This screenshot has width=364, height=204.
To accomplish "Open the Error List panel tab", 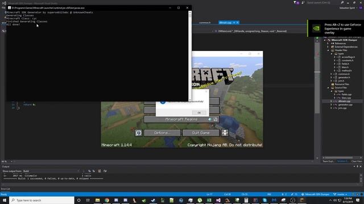I will (5, 189).
